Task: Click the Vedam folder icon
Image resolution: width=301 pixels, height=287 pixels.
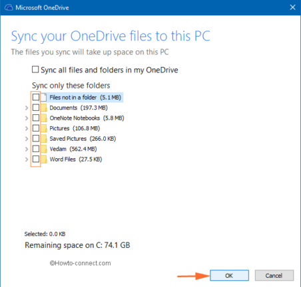Action: tap(44, 149)
